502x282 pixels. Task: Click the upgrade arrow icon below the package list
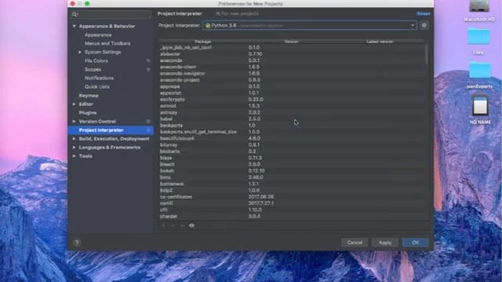tap(182, 226)
